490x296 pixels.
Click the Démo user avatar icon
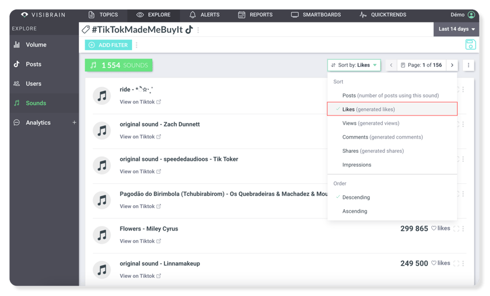point(471,14)
